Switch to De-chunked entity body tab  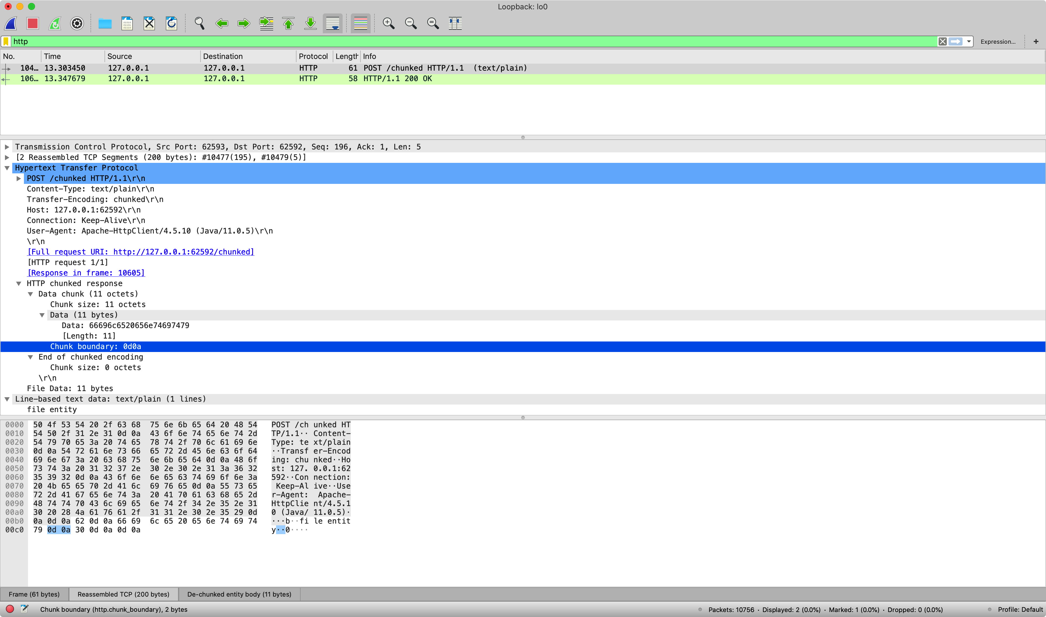(x=239, y=594)
